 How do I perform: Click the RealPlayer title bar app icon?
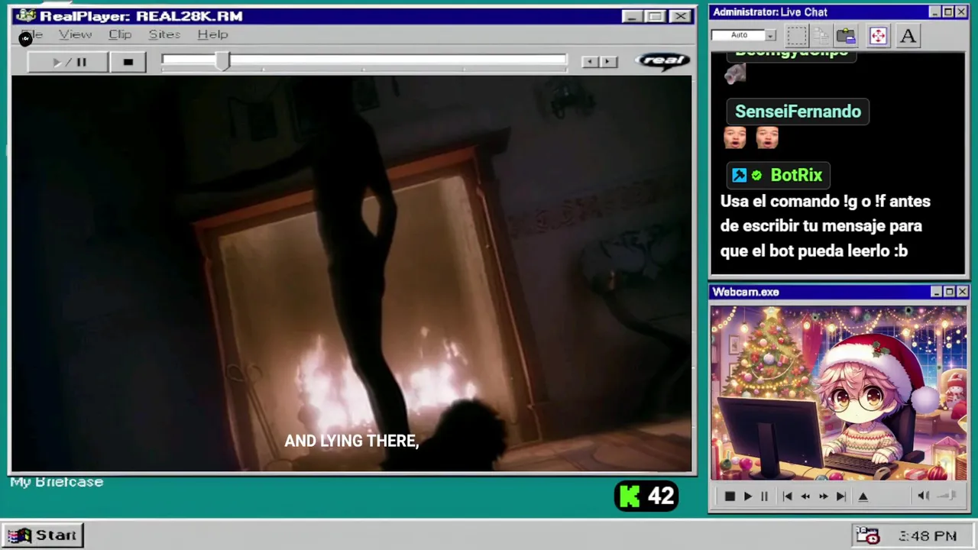(x=25, y=16)
